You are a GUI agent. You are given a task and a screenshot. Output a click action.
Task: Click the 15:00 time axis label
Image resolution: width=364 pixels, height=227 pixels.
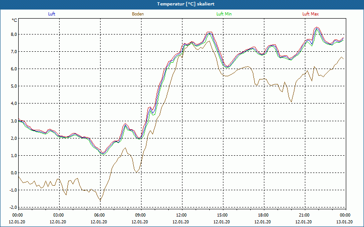click(x=223, y=215)
